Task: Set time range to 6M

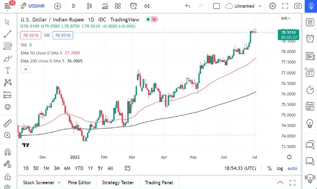Action: point(67,168)
